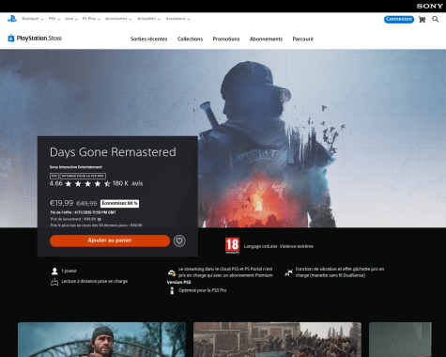Click the info icon beside launch price
The height and width of the screenshot is (357, 446).
[100, 219]
